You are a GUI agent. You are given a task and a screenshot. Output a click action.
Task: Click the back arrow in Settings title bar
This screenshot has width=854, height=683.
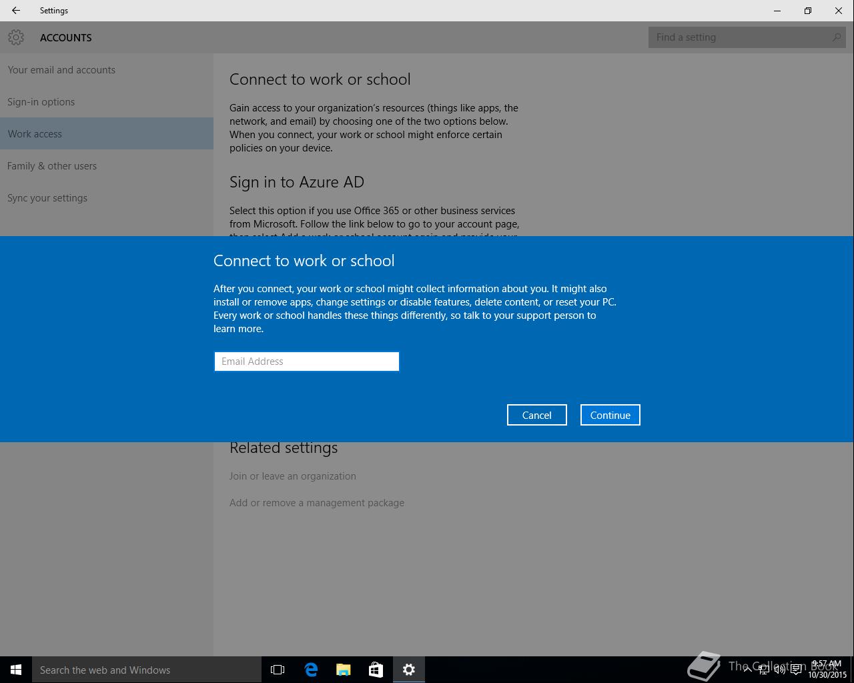pyautogui.click(x=16, y=11)
